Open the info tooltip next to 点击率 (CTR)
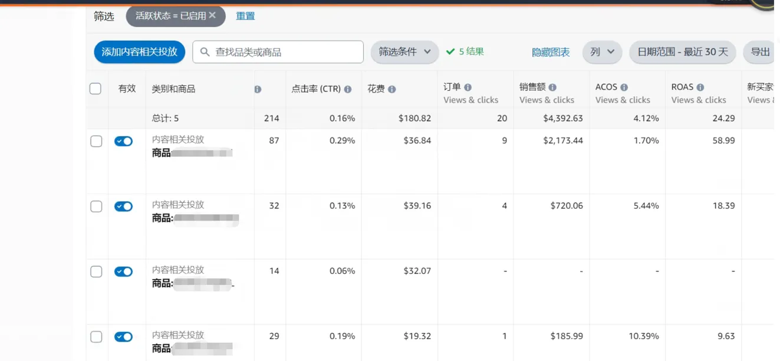 point(349,88)
